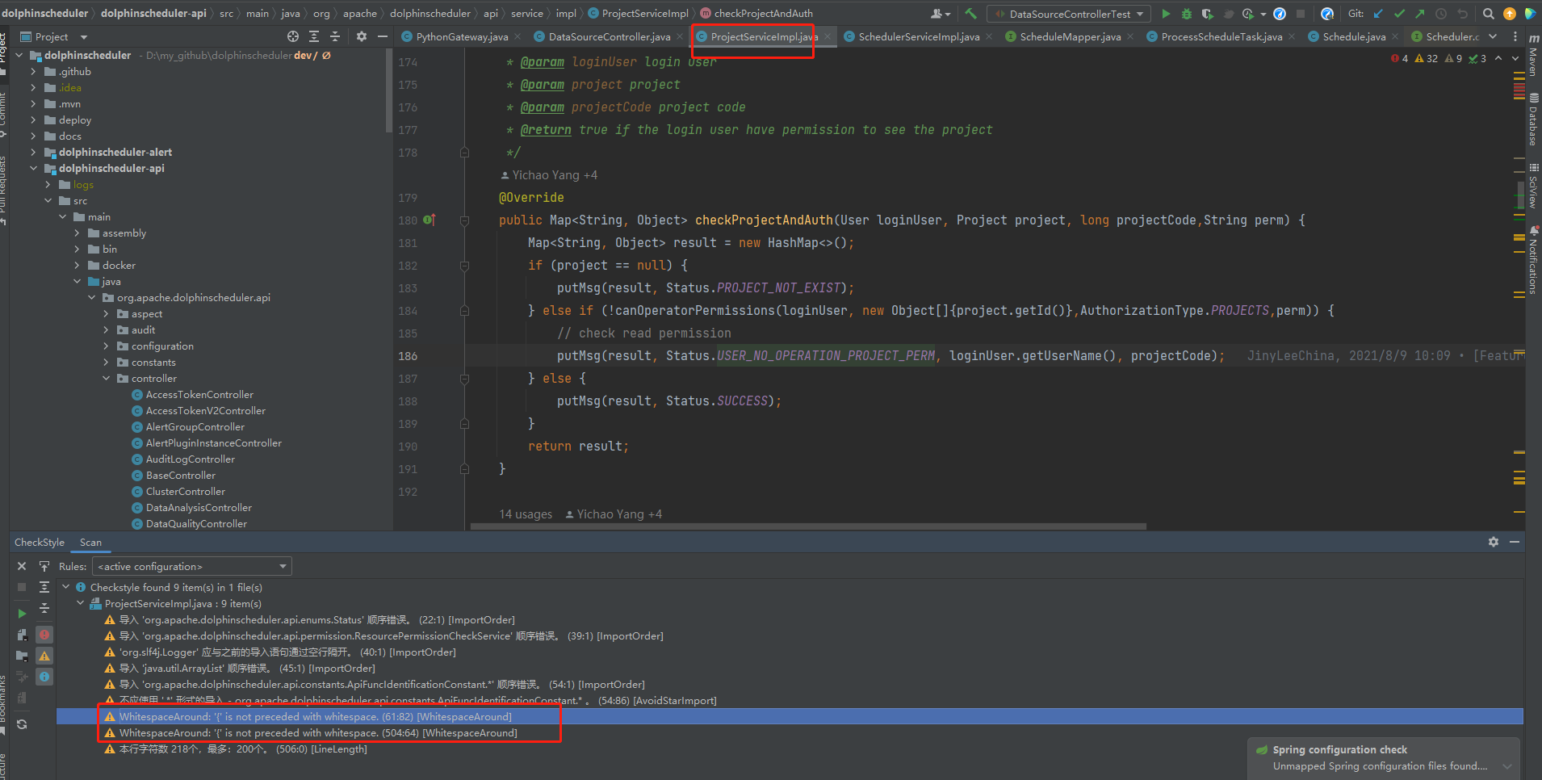Collapse the 'Checkstyle found 9 item(s)' results node

[x=65, y=587]
